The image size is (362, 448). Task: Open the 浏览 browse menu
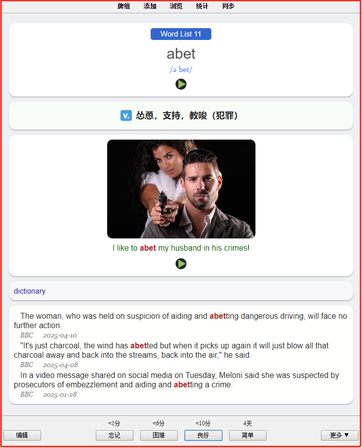(x=176, y=6)
